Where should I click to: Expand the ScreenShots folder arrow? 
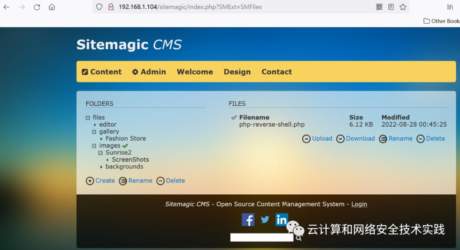pyautogui.click(x=108, y=160)
